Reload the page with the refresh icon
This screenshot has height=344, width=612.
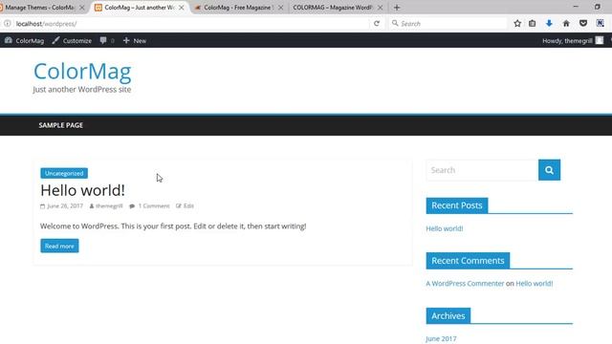[x=377, y=23]
